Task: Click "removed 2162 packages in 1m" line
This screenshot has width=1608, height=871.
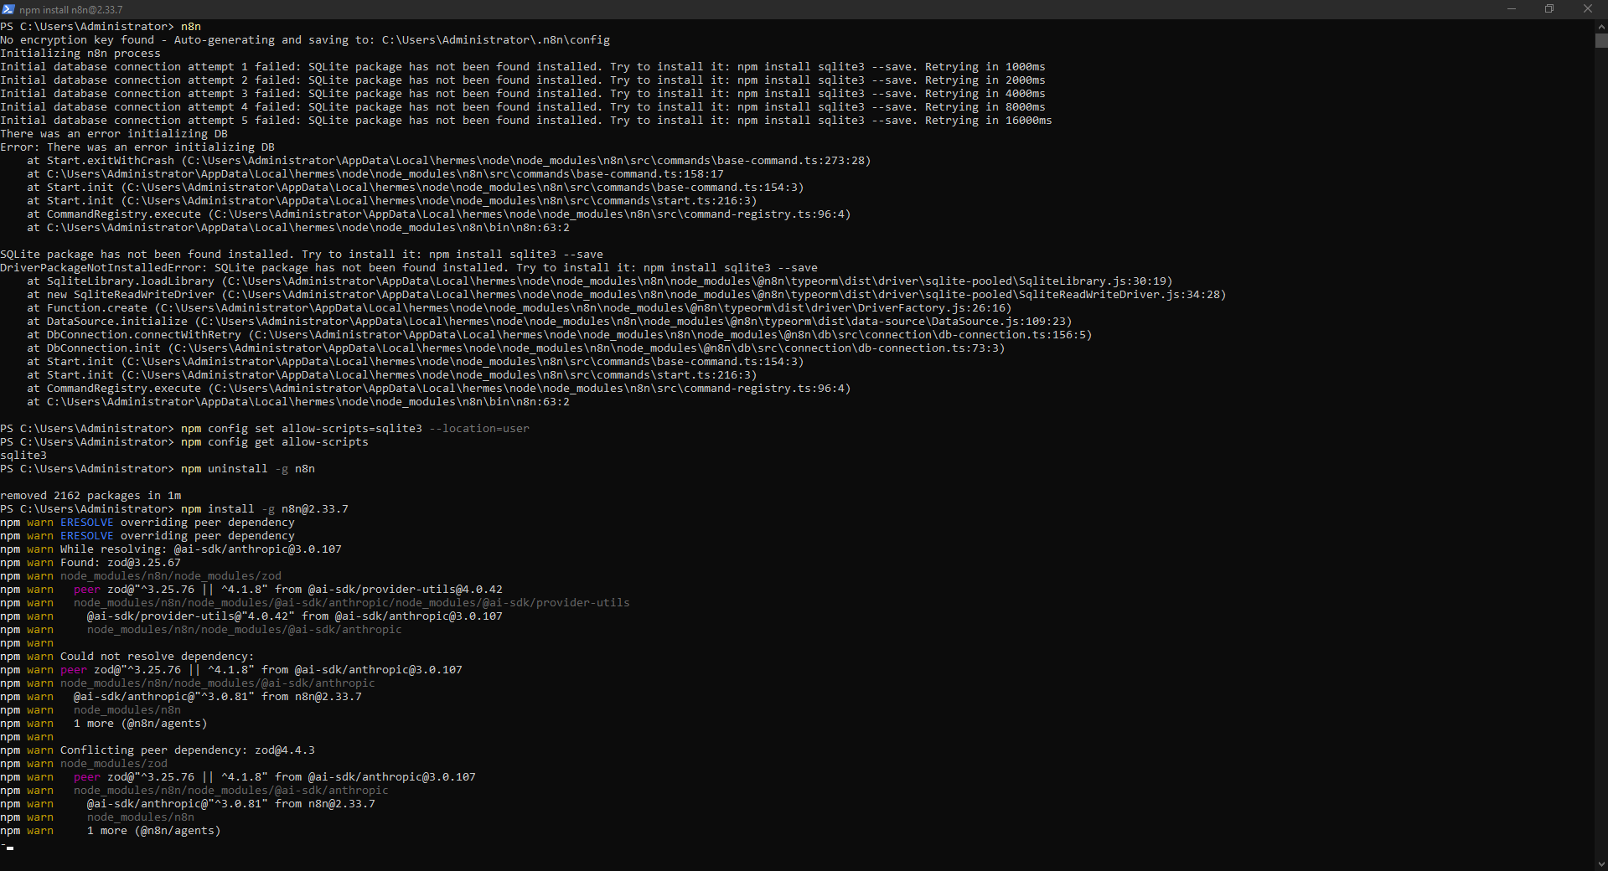Action: (90, 496)
